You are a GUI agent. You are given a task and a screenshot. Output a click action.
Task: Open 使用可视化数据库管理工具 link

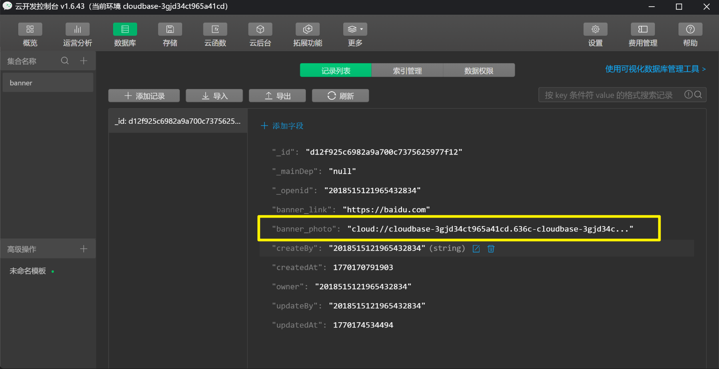pyautogui.click(x=655, y=69)
